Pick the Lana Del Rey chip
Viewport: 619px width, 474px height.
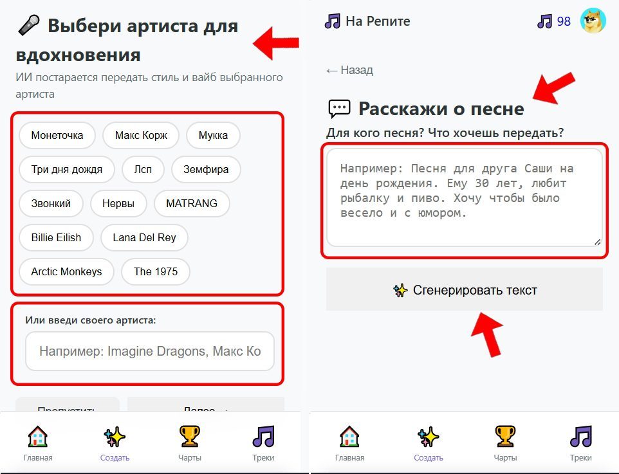click(x=144, y=237)
